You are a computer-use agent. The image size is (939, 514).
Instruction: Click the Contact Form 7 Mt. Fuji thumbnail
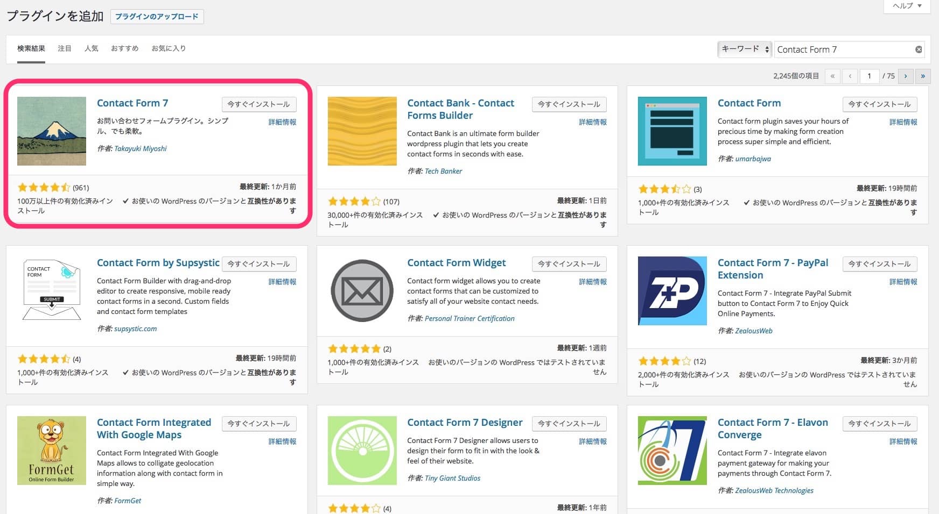tap(52, 131)
